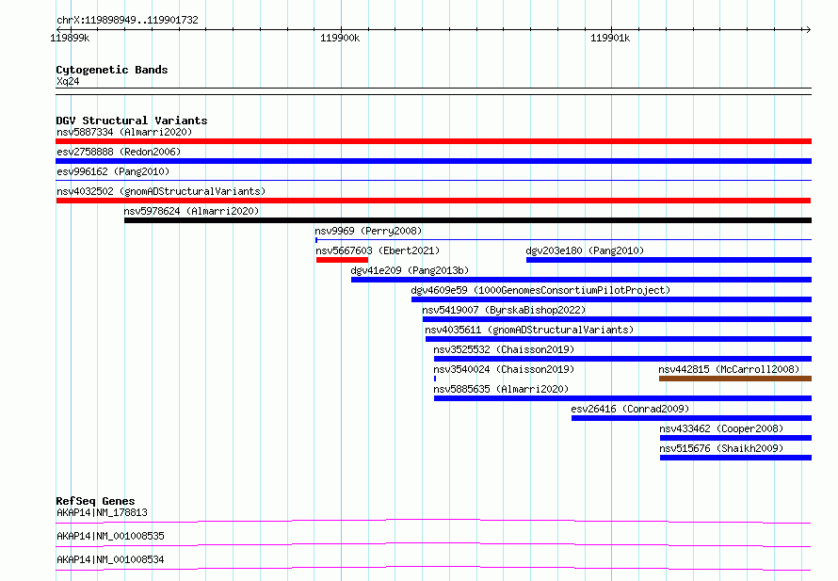Click the Xq24 band label
838x581 pixels.
pos(68,81)
